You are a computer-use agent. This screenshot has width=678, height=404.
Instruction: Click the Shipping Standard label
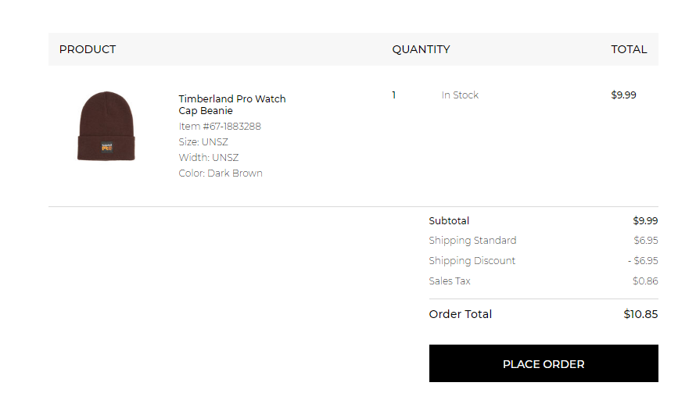tap(472, 241)
